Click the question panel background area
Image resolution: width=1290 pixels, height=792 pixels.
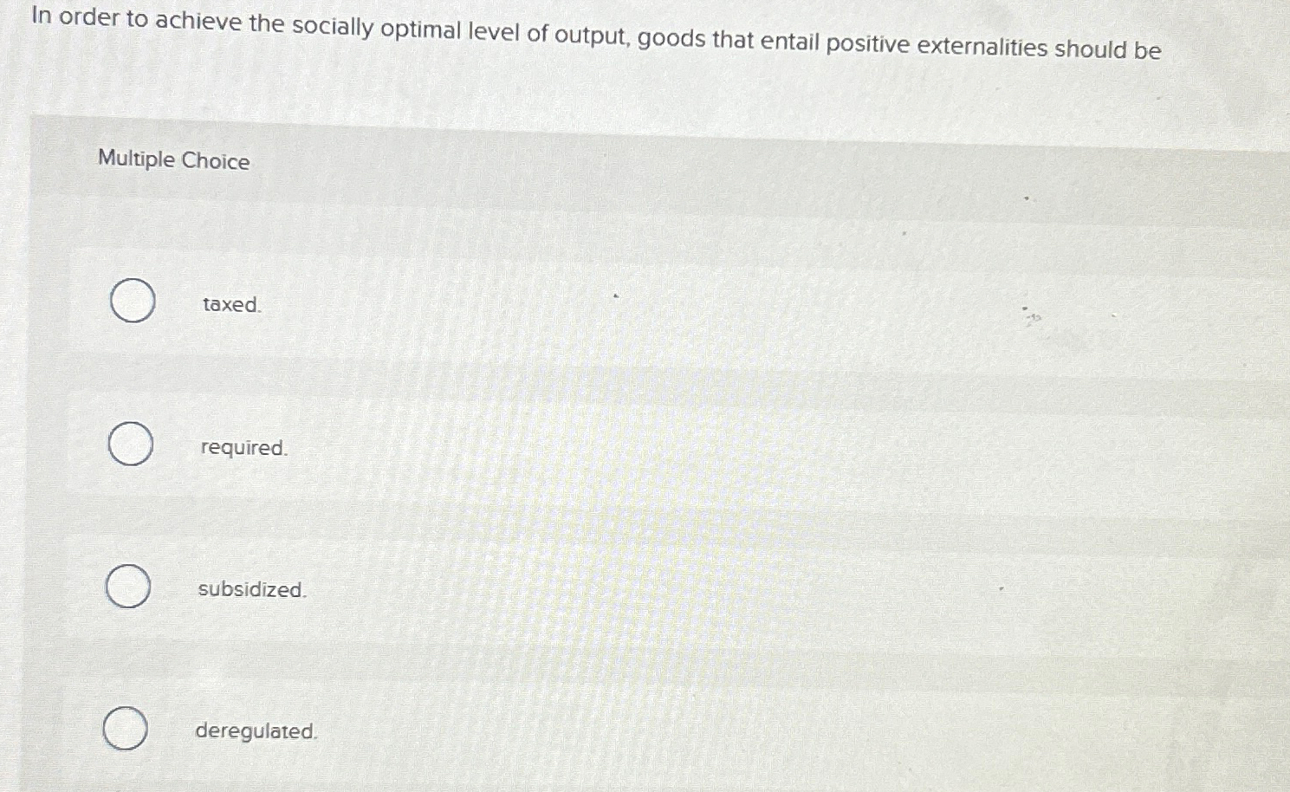point(780,217)
